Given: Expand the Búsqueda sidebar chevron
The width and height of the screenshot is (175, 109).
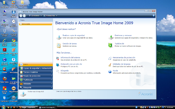Looking at the screenshot, I should click(x=51, y=87).
